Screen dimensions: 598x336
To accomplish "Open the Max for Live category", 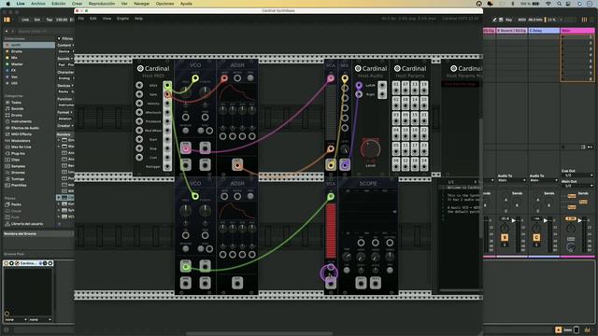I will point(21,147).
